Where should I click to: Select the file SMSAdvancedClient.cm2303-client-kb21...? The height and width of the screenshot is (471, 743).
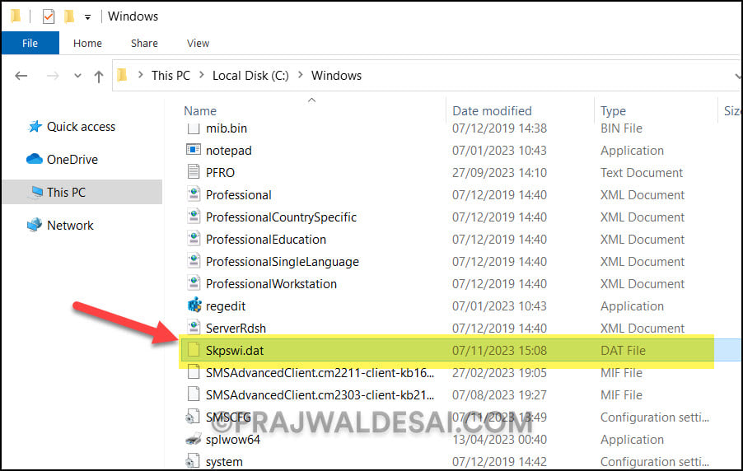[x=320, y=395]
